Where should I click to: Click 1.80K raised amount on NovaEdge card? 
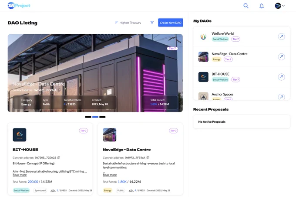click(122, 181)
